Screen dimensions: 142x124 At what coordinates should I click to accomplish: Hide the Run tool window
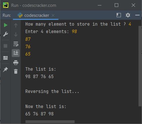point(137,15)
